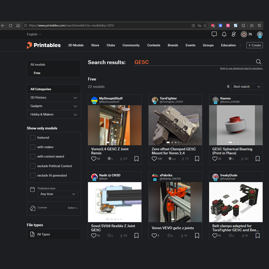Click the browser back arrow
Screen dimensions: 269x269
(3, 26)
